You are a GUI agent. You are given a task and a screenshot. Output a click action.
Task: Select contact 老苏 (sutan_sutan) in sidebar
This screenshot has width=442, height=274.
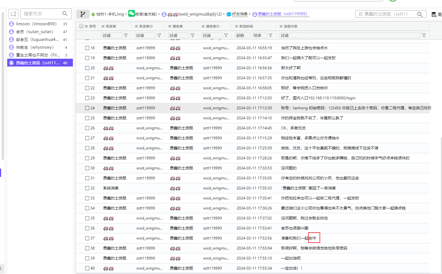34,32
